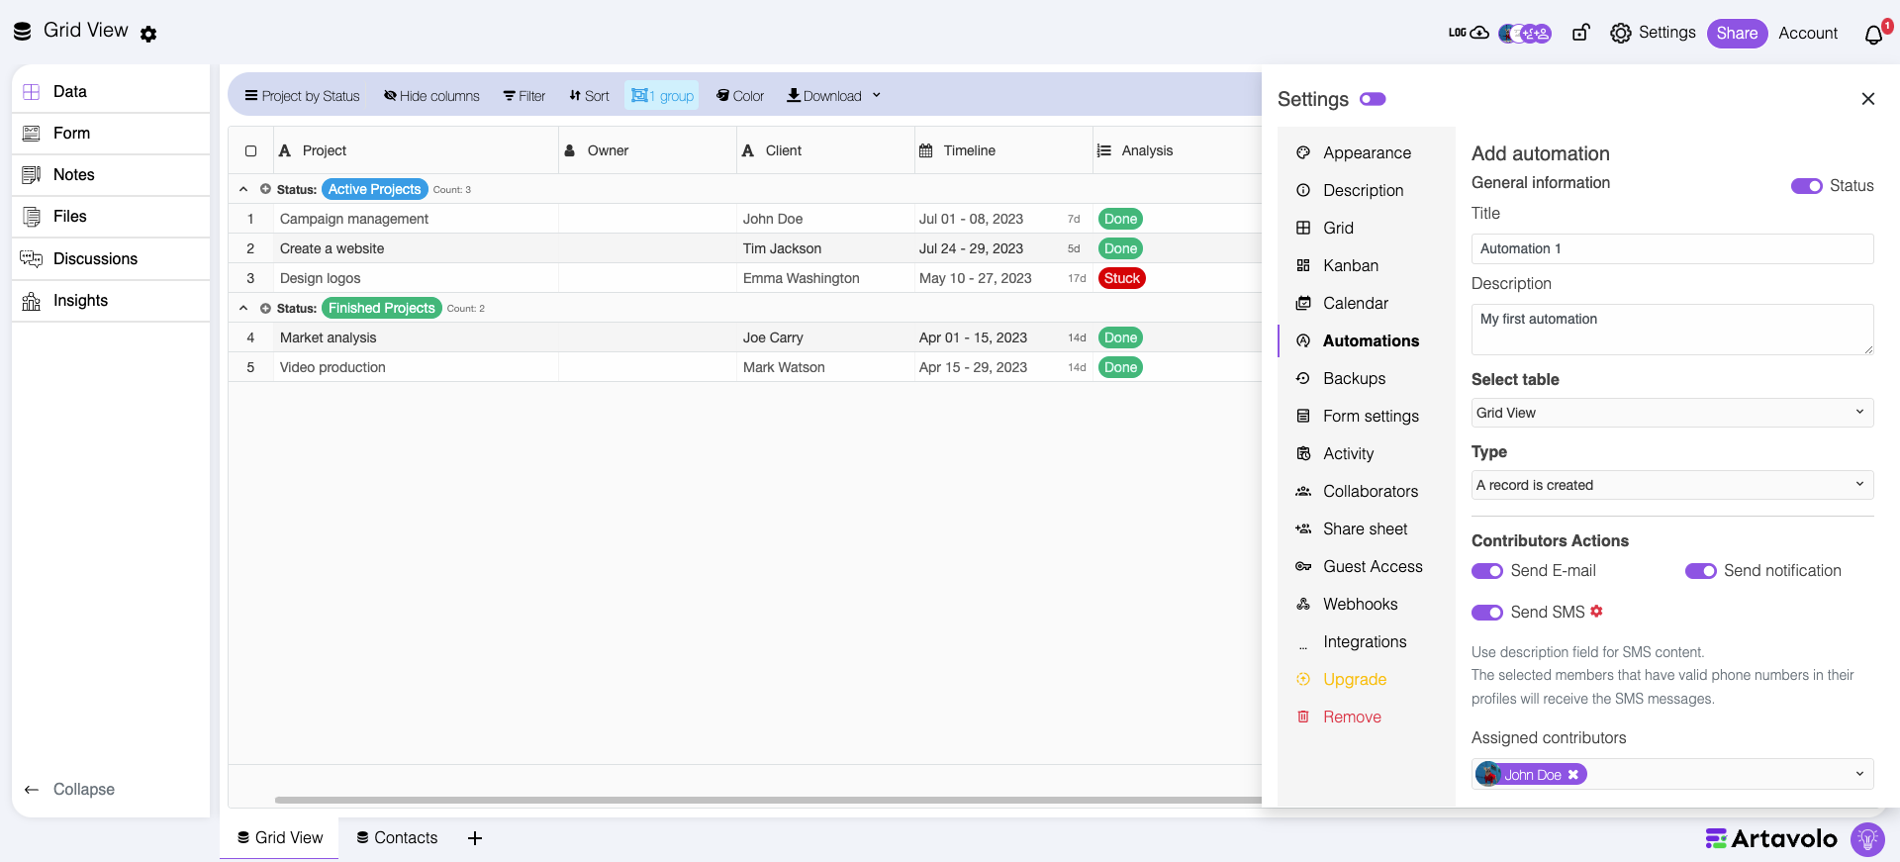
Task: Click the automation Description text area
Action: 1672,330
